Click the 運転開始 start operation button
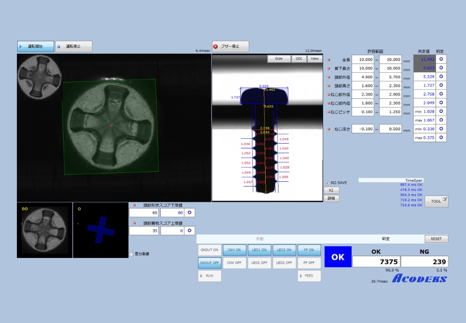Image resolution: width=466 pixels, height=323 pixels. 35,46
